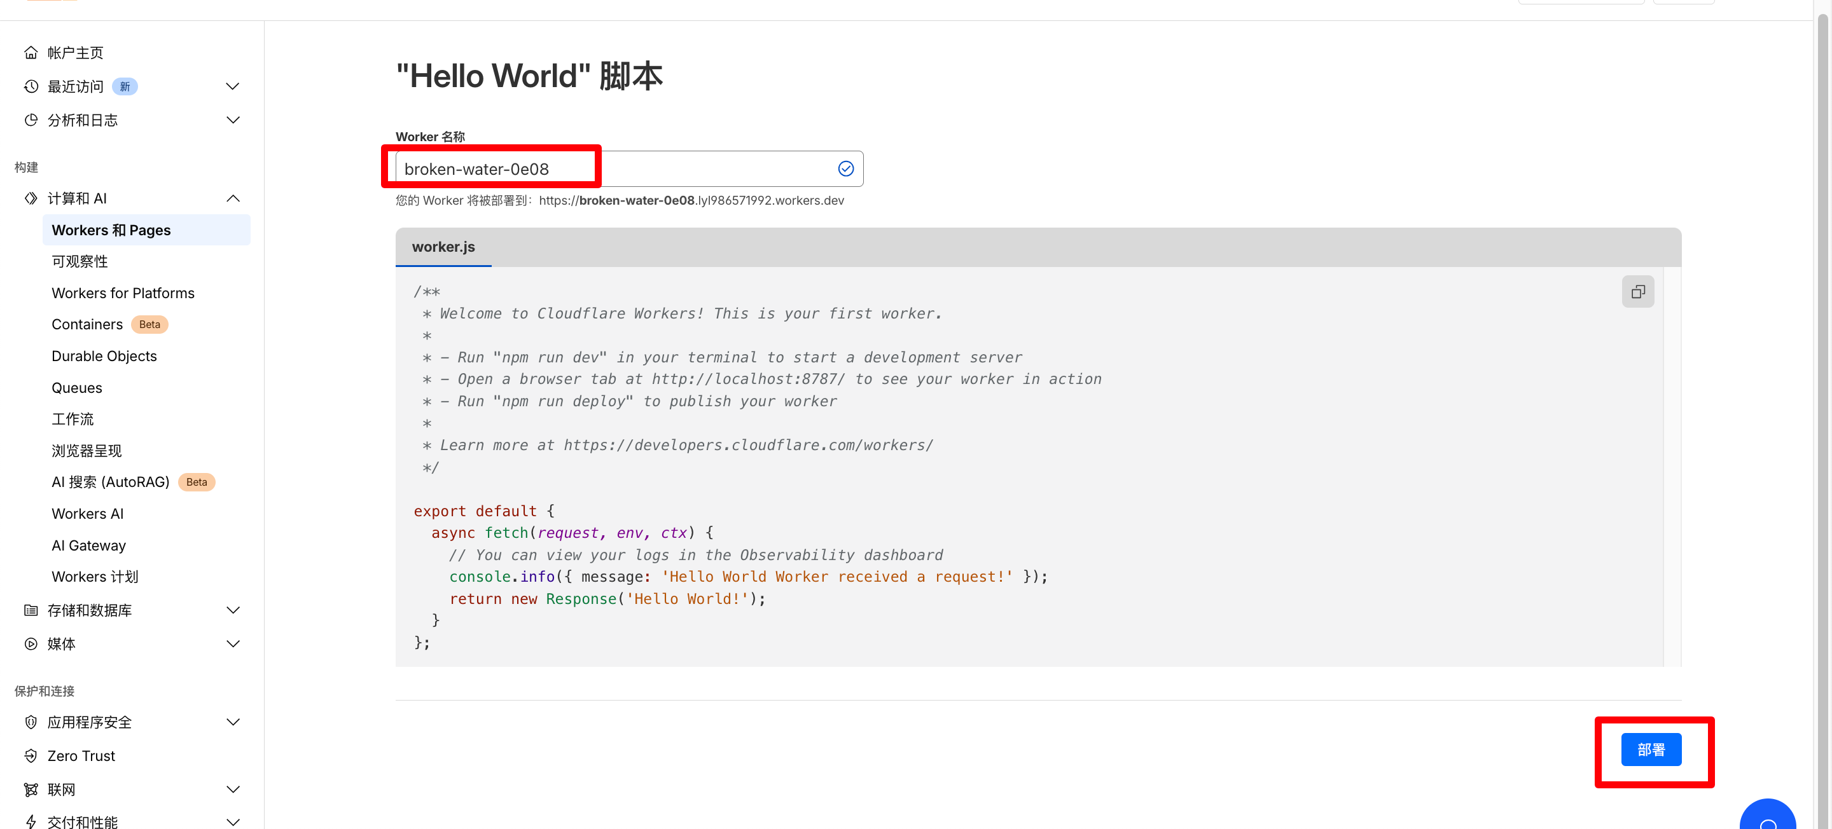The width and height of the screenshot is (1832, 829).
Task: Open the AI Gateway sidebar link
Action: coord(89,545)
